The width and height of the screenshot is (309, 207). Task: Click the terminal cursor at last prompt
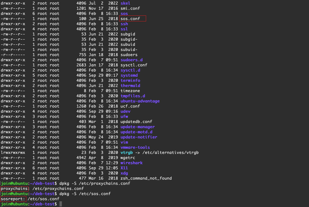(61, 204)
